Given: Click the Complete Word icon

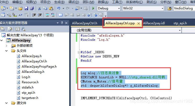Looking at the screenshot, I should point(20,15).
